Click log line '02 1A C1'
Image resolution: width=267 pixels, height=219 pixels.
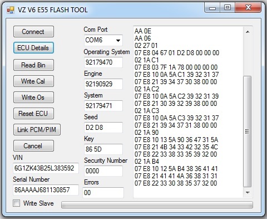[x=147, y=60]
